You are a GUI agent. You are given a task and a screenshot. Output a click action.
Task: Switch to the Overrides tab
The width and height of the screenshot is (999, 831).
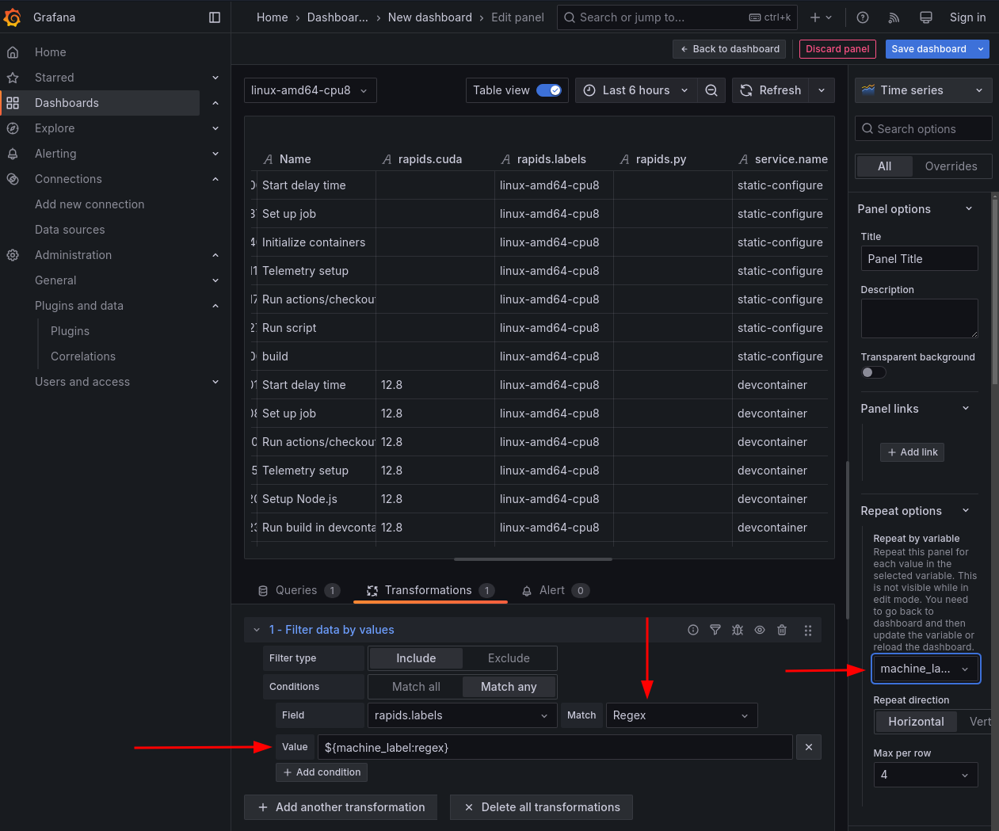tap(951, 166)
